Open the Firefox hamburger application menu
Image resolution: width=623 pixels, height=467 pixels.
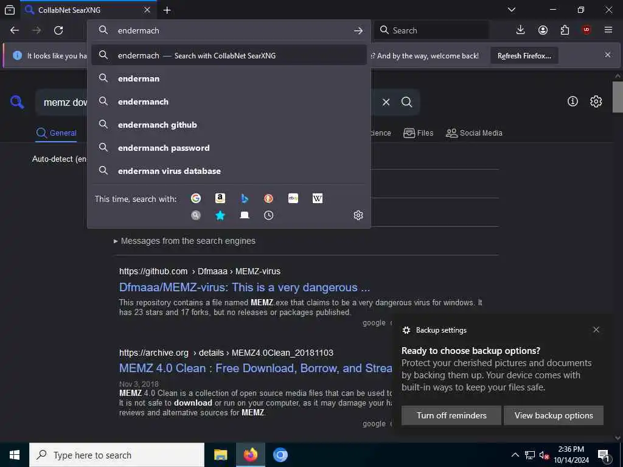coord(608,30)
